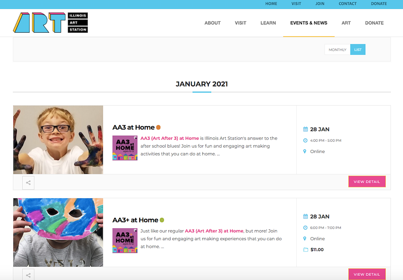Share the AA3 at Home event
403x280 pixels.
tap(28, 183)
